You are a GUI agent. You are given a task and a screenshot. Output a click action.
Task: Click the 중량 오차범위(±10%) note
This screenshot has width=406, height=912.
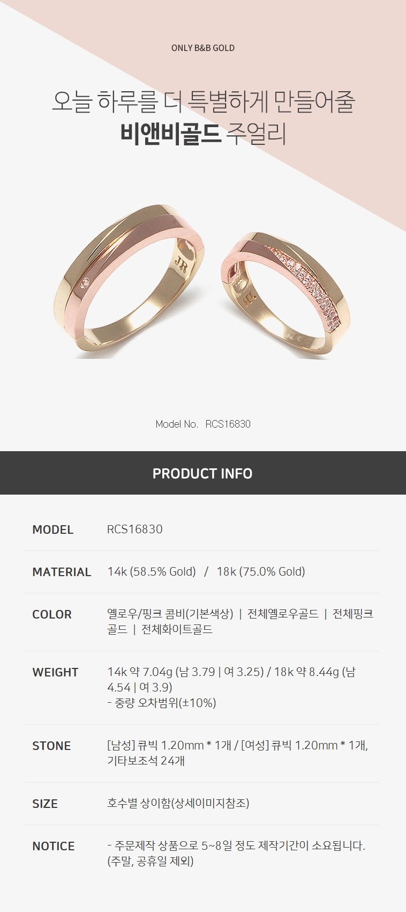tap(162, 703)
